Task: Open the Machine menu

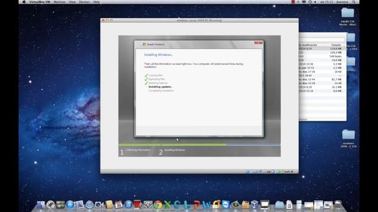Action: (59, 2)
